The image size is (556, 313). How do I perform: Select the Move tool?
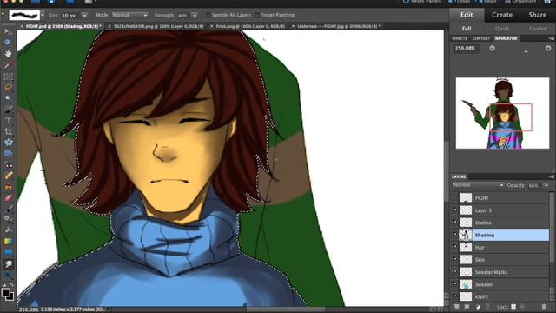pos(8,31)
